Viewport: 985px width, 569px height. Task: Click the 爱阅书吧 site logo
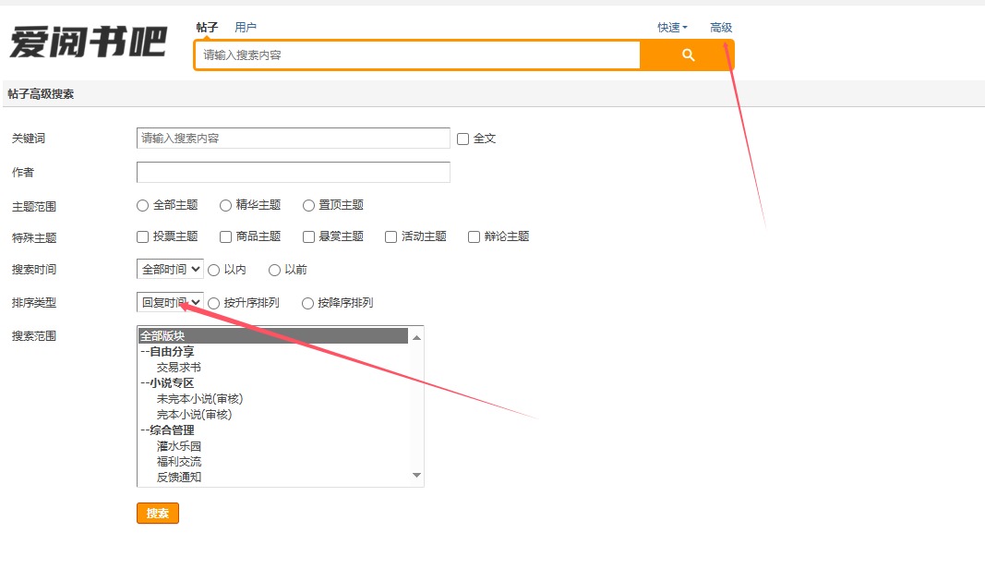tap(89, 42)
